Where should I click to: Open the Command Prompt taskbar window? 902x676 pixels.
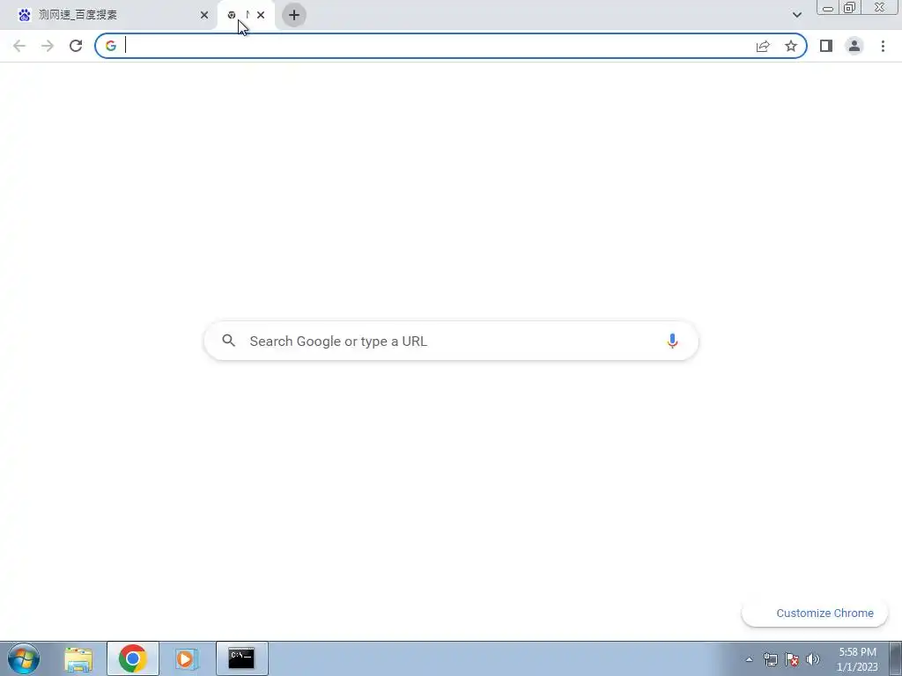click(x=241, y=658)
